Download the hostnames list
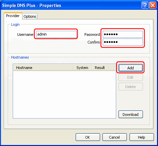 click(131, 115)
